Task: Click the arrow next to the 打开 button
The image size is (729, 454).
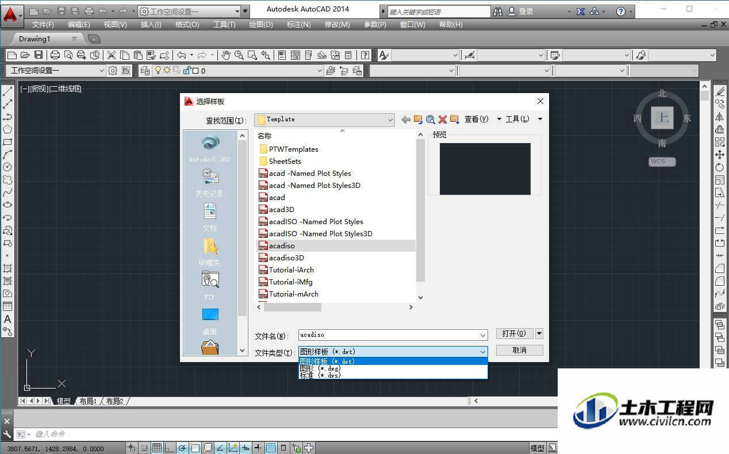Action: coord(539,333)
